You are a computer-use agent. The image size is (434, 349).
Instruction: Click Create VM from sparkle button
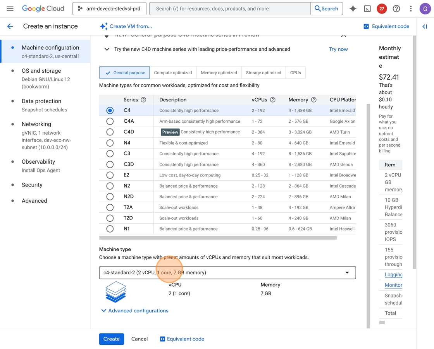[x=126, y=26]
